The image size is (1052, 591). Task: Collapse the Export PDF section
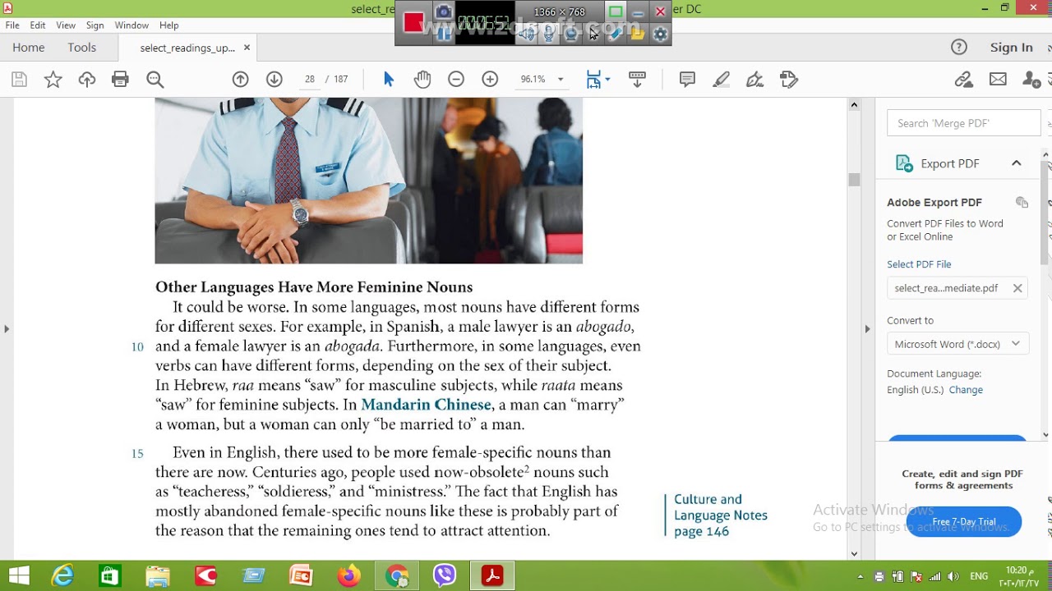1016,163
